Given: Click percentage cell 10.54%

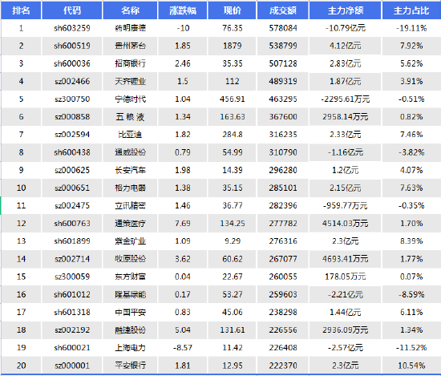Looking at the screenshot, I should (x=411, y=366).
